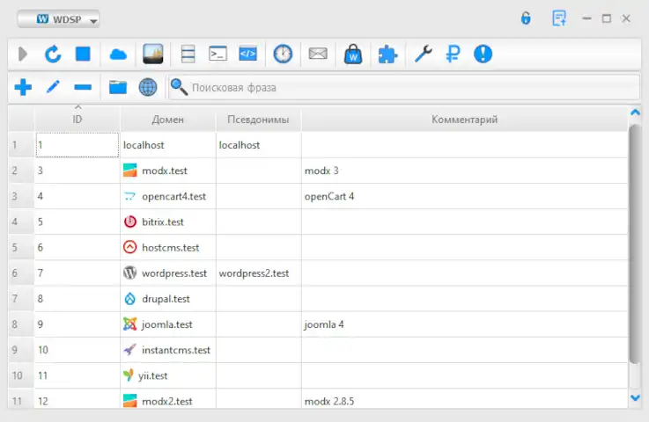
Task: Select the localhost alias cell
Action: [259, 145]
